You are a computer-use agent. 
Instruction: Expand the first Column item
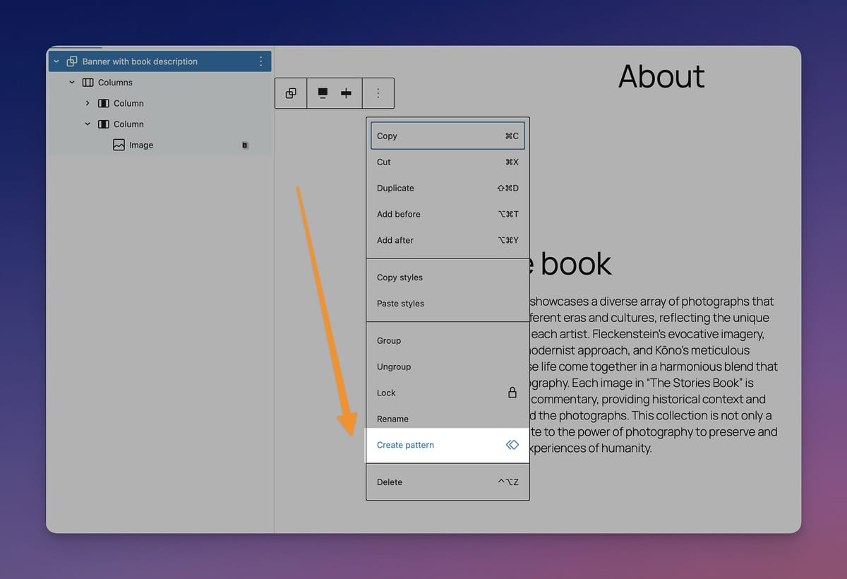(x=88, y=103)
